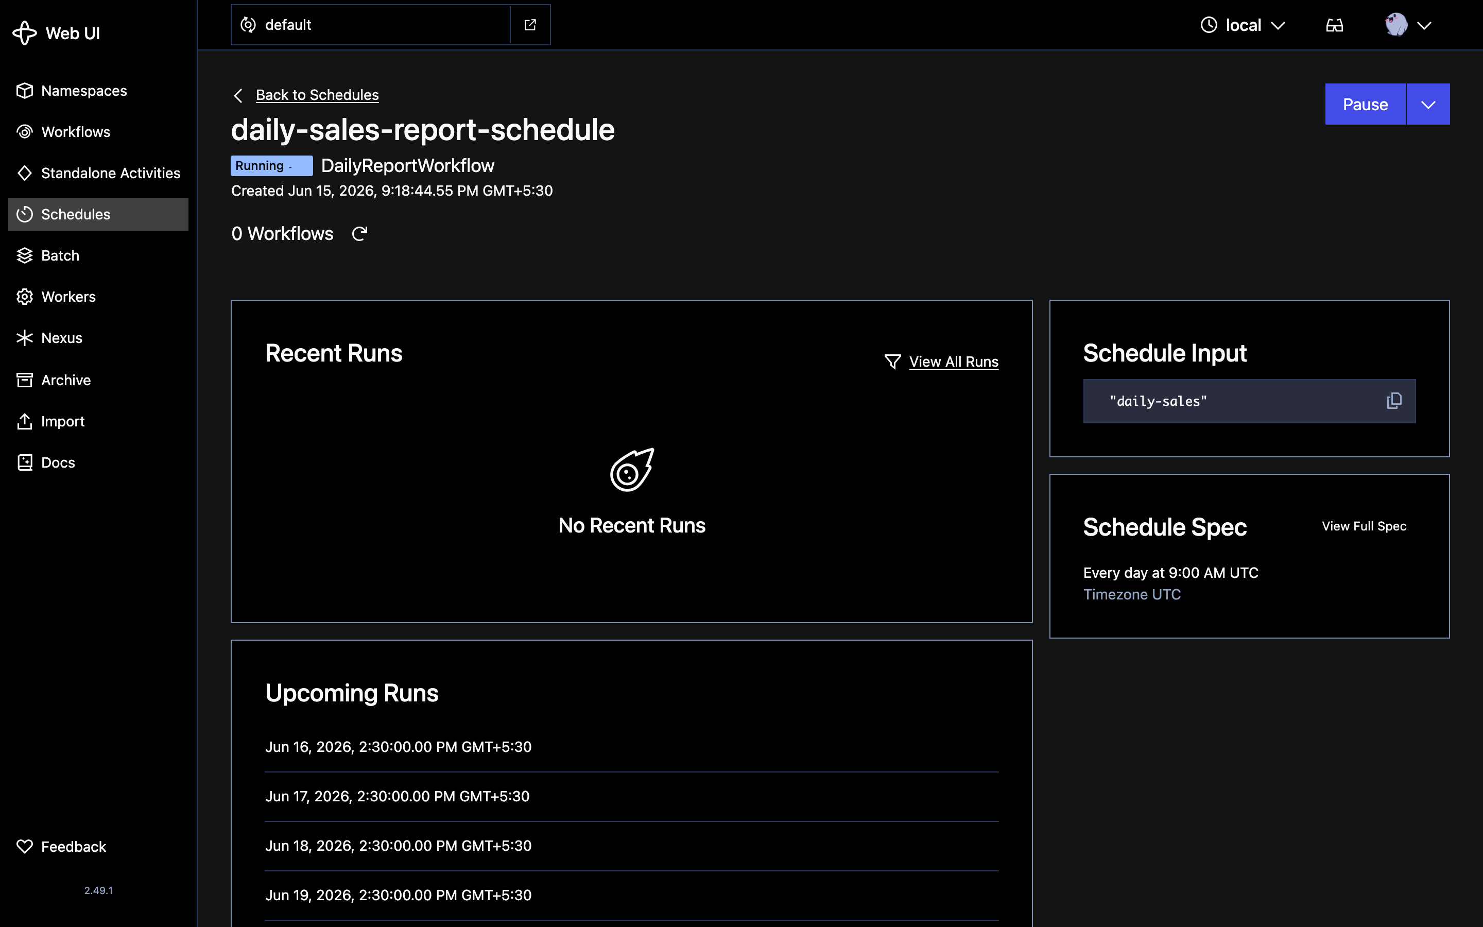
Task: Go to Archive in the sidebar
Action: coord(98,380)
